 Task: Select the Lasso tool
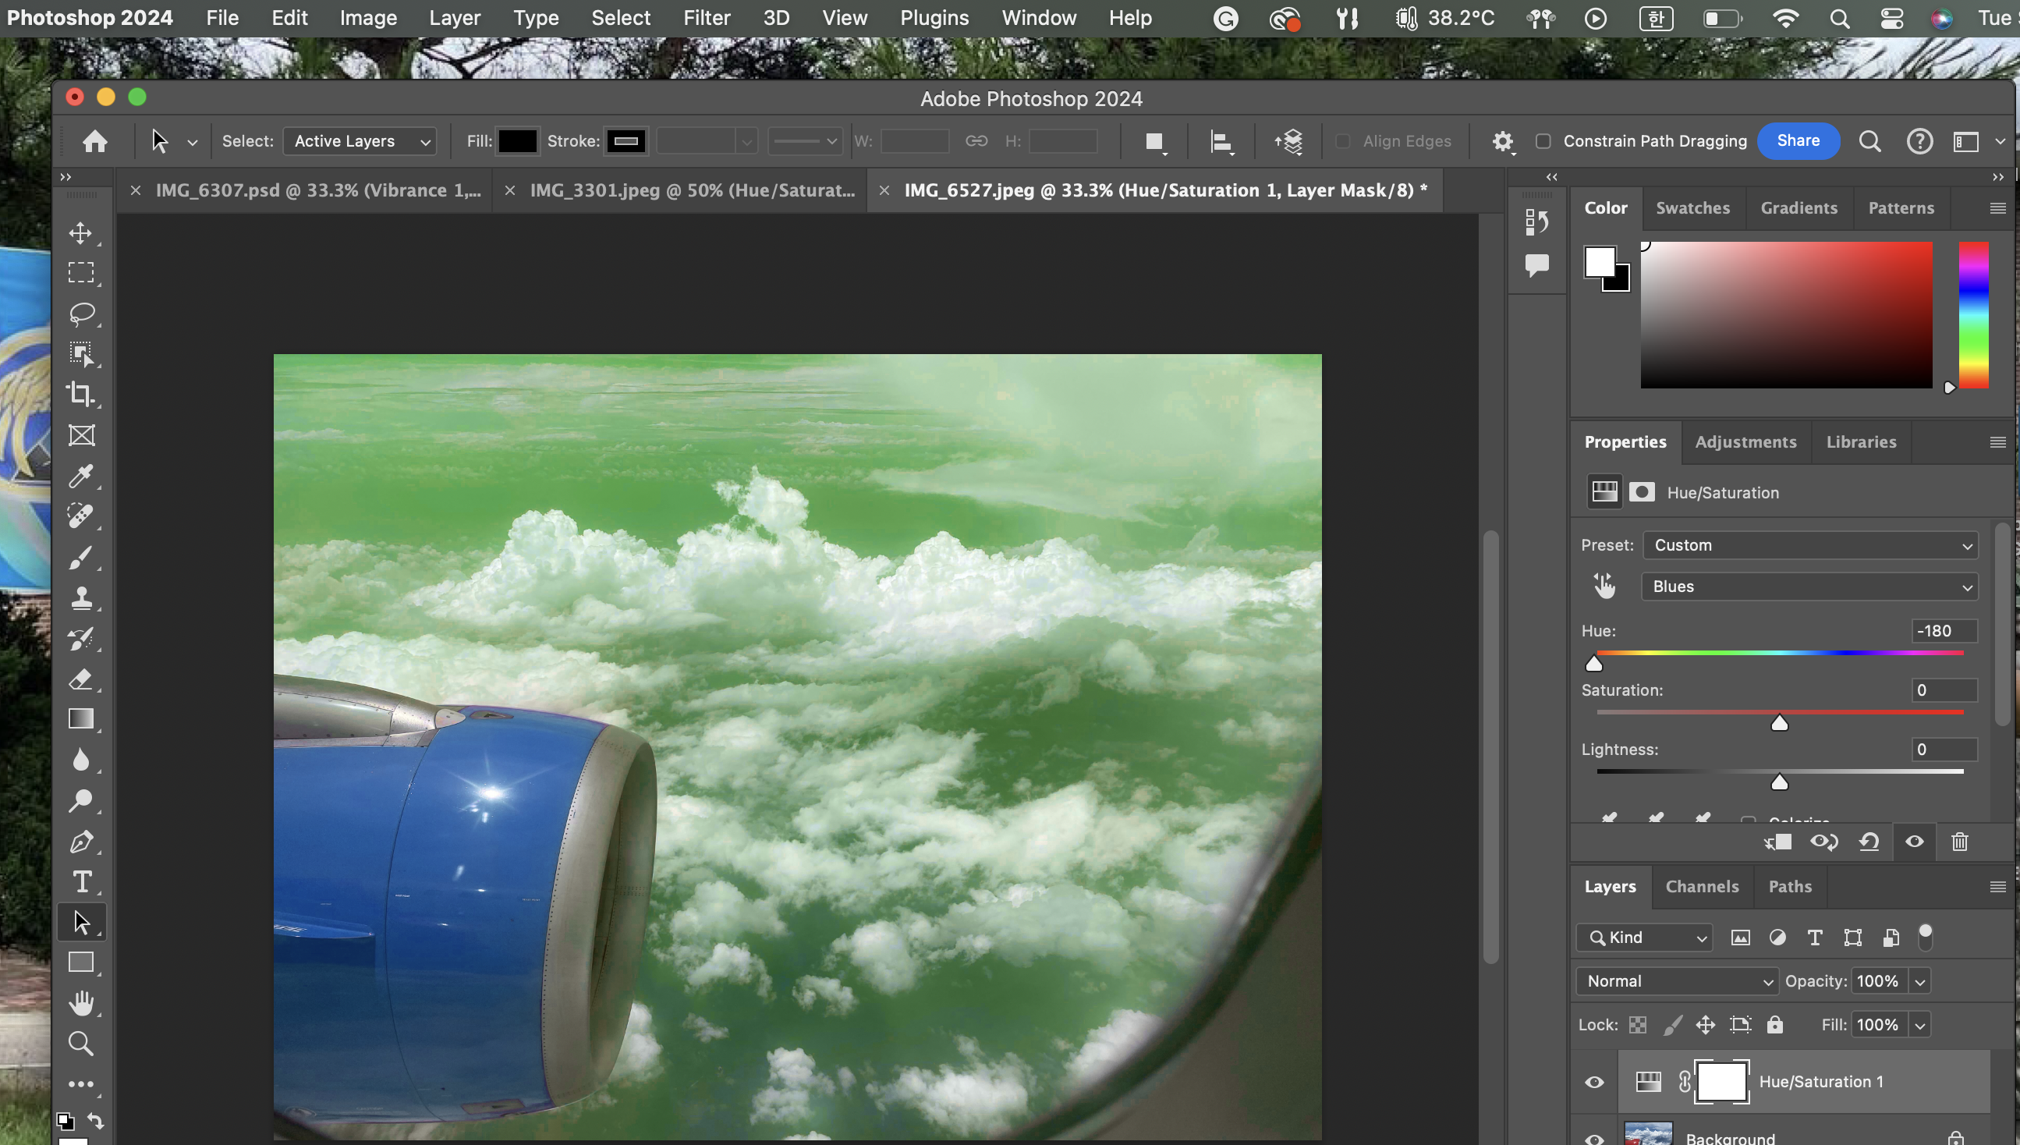pyautogui.click(x=81, y=313)
